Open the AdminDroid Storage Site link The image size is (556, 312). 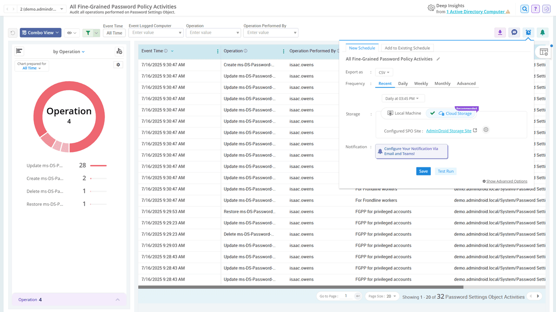coord(448,130)
